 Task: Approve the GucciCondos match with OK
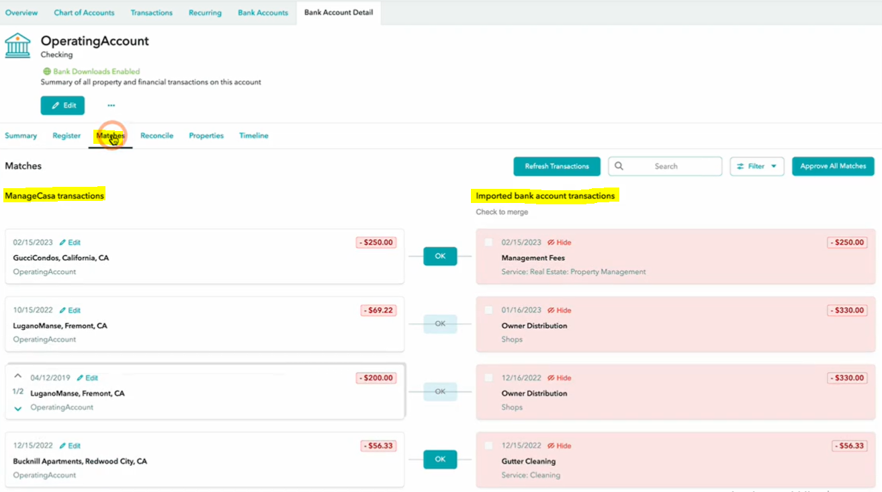pyautogui.click(x=440, y=256)
